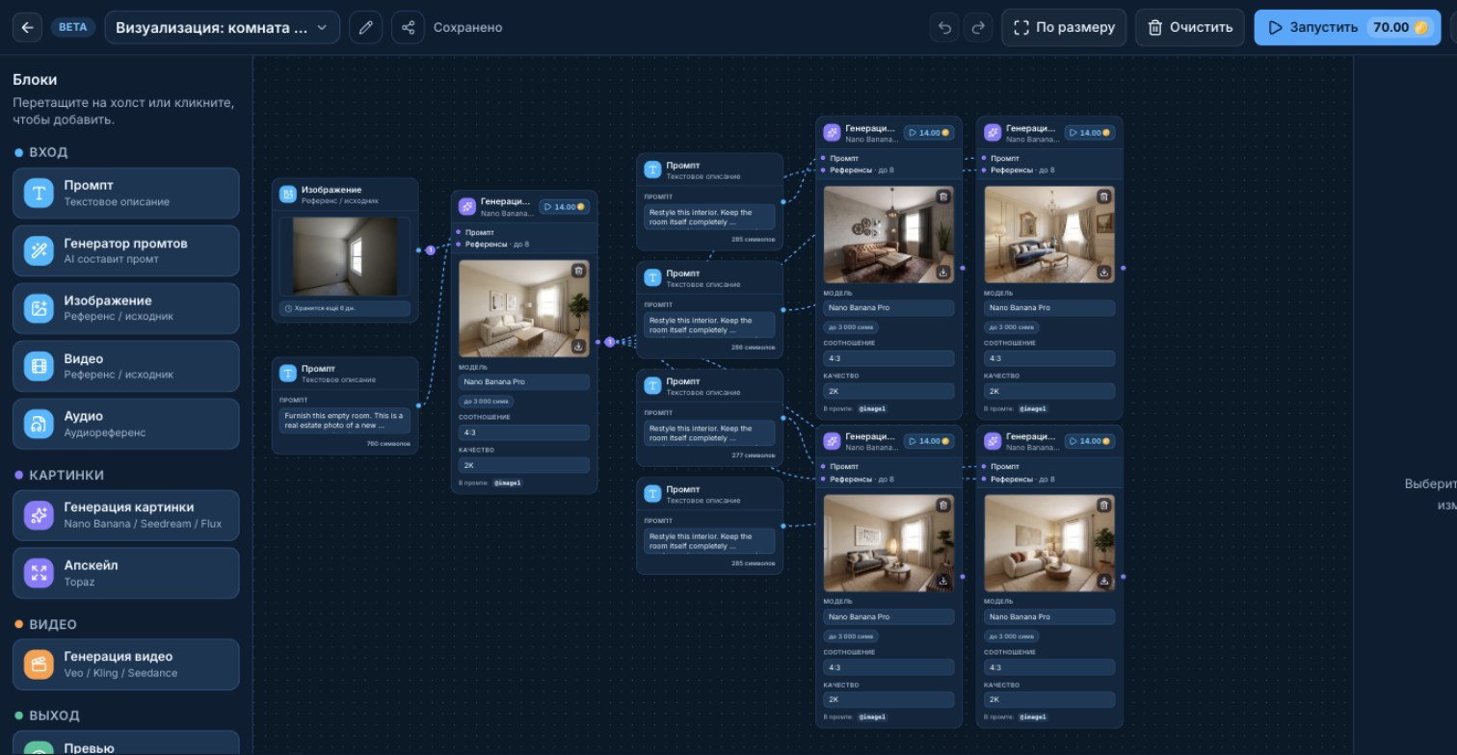The image size is (1457, 755).
Task: Go back using the arrow button
Action: point(27,27)
